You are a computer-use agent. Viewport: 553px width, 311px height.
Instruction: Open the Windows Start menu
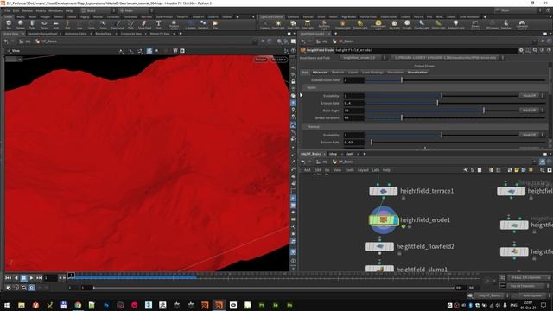[x=7, y=305]
